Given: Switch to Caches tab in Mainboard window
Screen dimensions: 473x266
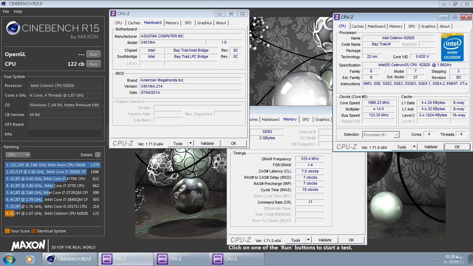Looking at the screenshot, I should tap(134, 23).
